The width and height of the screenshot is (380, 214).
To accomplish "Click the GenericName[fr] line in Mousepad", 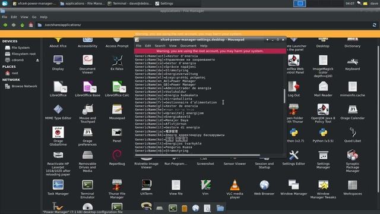I will click(x=176, y=102).
